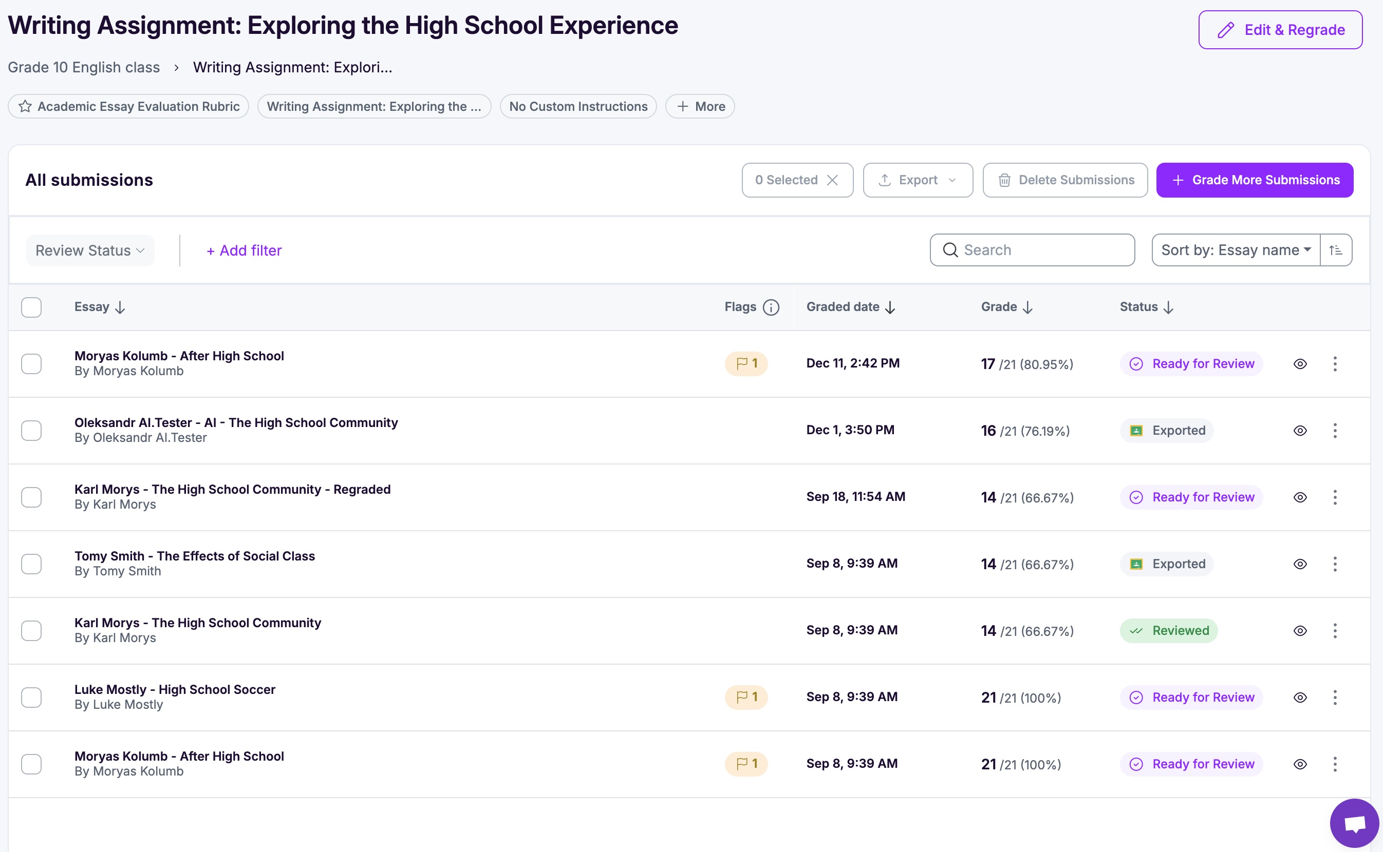
Task: Open Sort by: Essay name dropdown
Action: click(1235, 250)
